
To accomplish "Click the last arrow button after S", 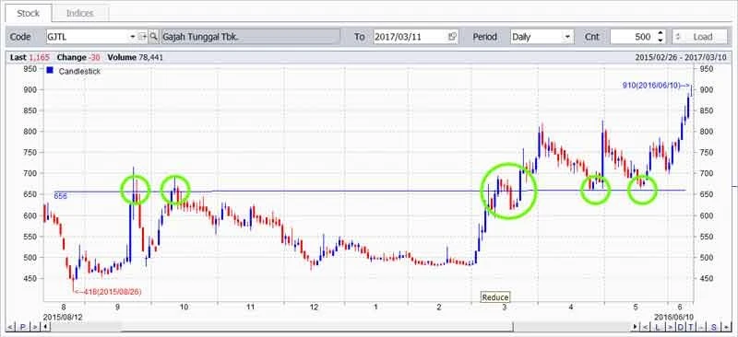I will coord(726,327).
